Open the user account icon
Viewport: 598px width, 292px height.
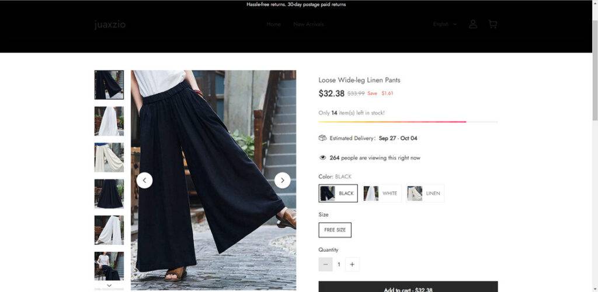point(473,24)
